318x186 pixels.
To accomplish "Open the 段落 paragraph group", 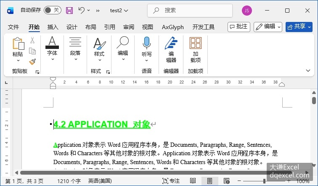I will pos(75,49).
